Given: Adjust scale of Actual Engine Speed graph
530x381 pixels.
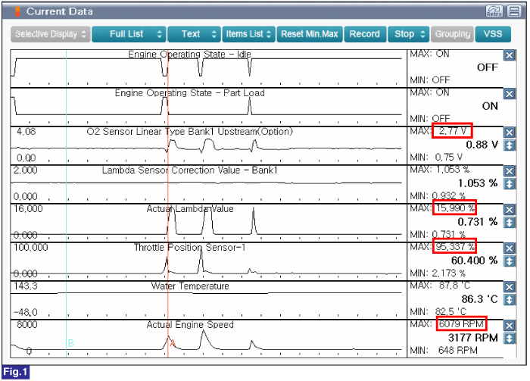Looking at the screenshot, I should point(510,339).
